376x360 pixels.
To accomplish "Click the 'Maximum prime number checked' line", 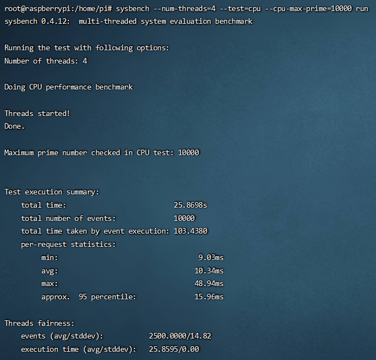I will (101, 152).
